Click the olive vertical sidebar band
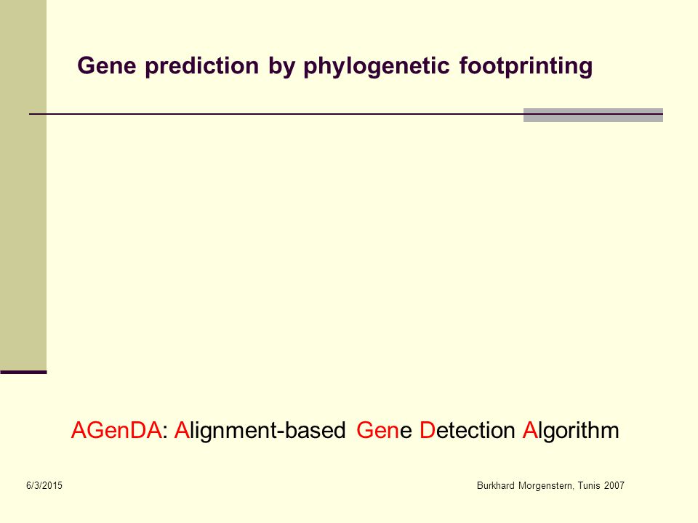The height and width of the screenshot is (523, 698). coord(23,185)
